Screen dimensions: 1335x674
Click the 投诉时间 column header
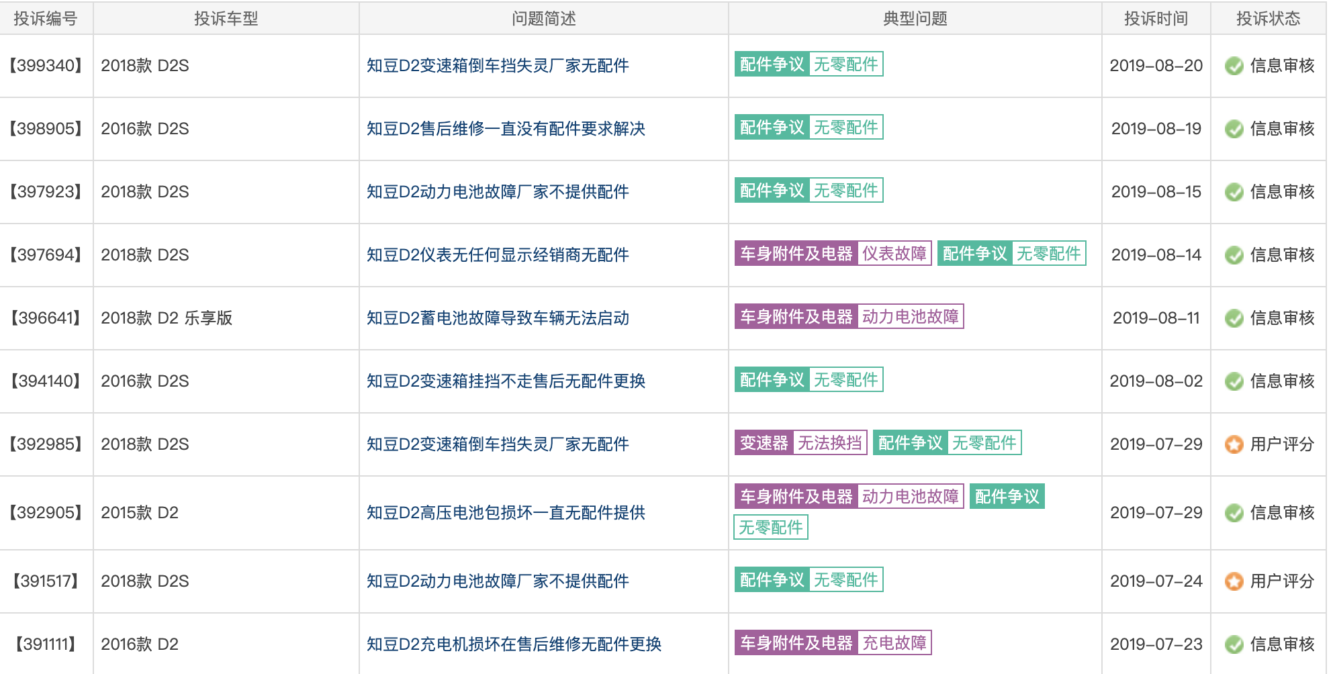[x=1156, y=18]
